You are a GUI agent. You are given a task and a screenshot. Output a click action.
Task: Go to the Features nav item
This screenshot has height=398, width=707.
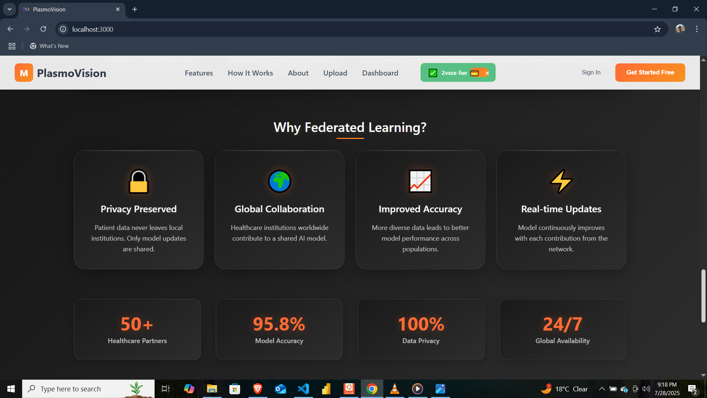pyautogui.click(x=199, y=73)
